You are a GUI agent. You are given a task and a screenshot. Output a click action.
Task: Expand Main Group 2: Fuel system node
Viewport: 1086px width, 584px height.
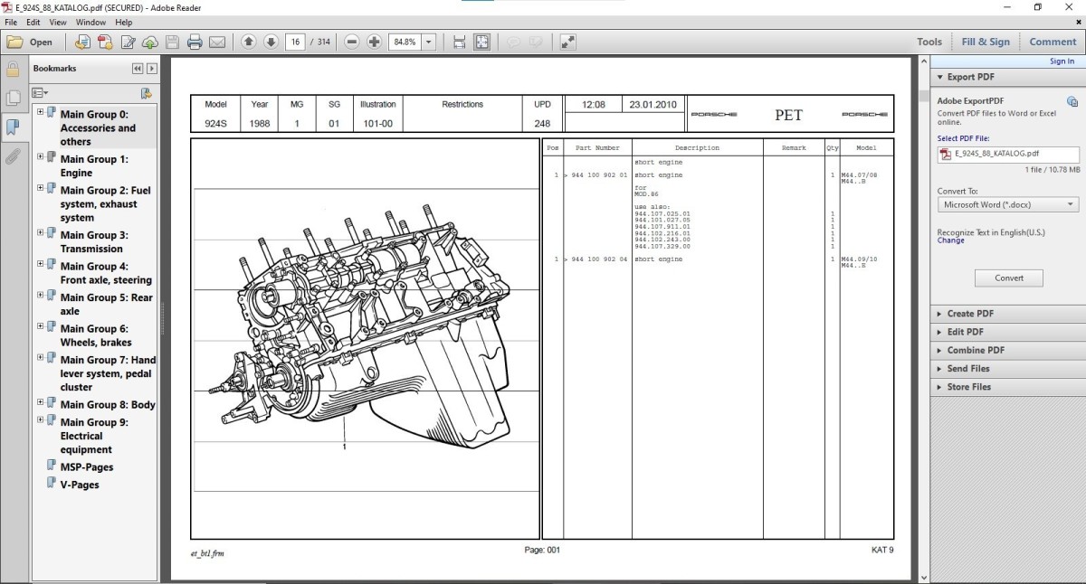tap(40, 190)
